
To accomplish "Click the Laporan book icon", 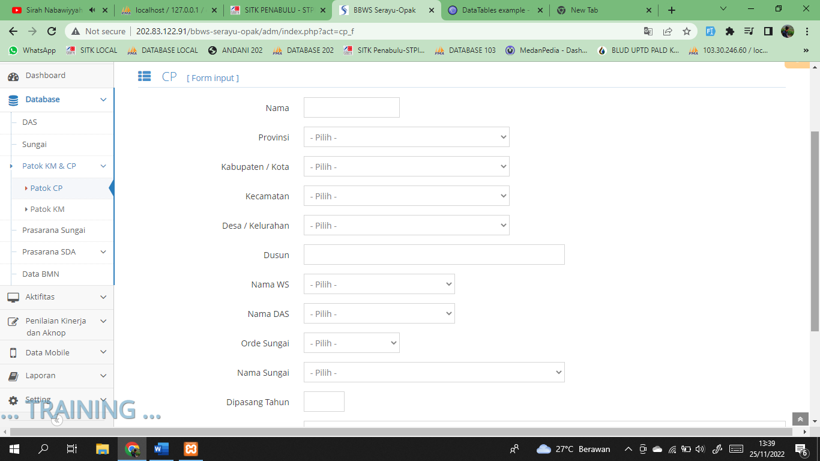I will 13,376.
